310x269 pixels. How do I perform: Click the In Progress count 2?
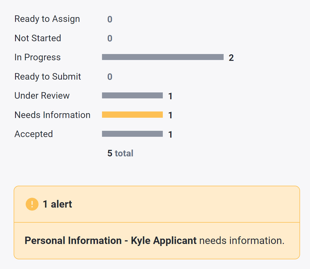[231, 58]
